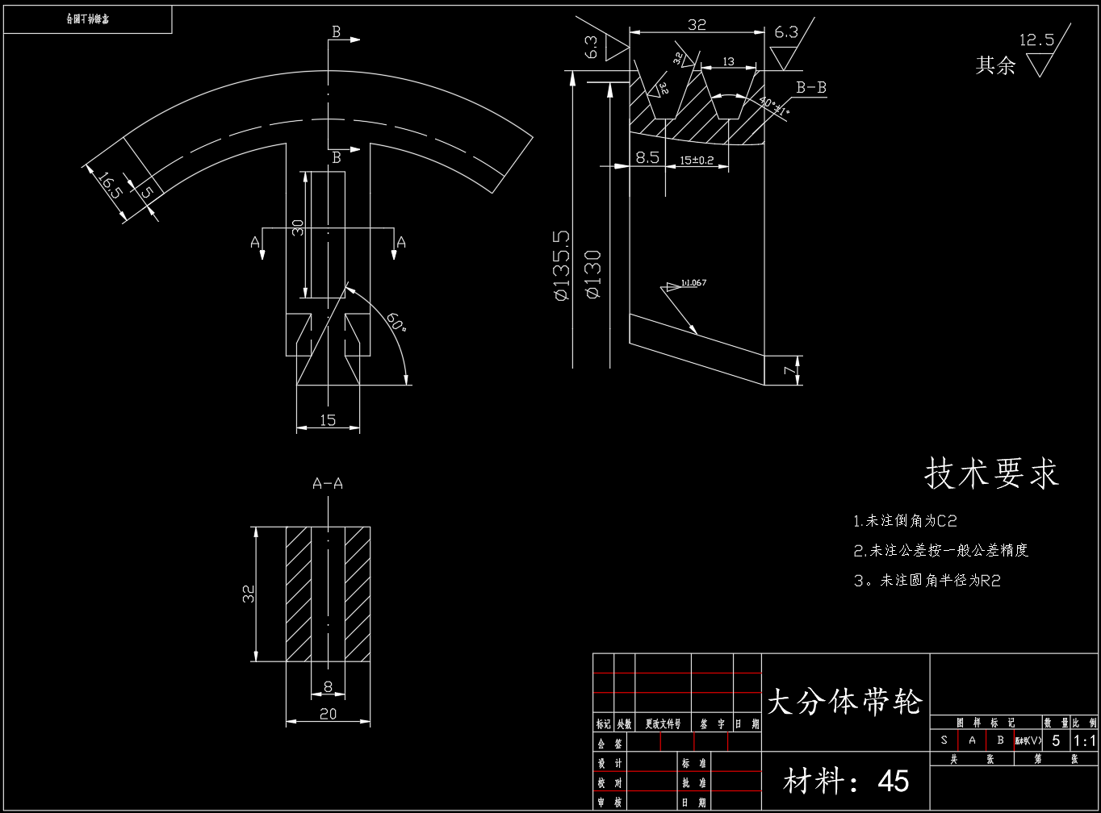1101x813 pixels.
Task: Click the 60° angle dimension text
Action: coord(396,323)
